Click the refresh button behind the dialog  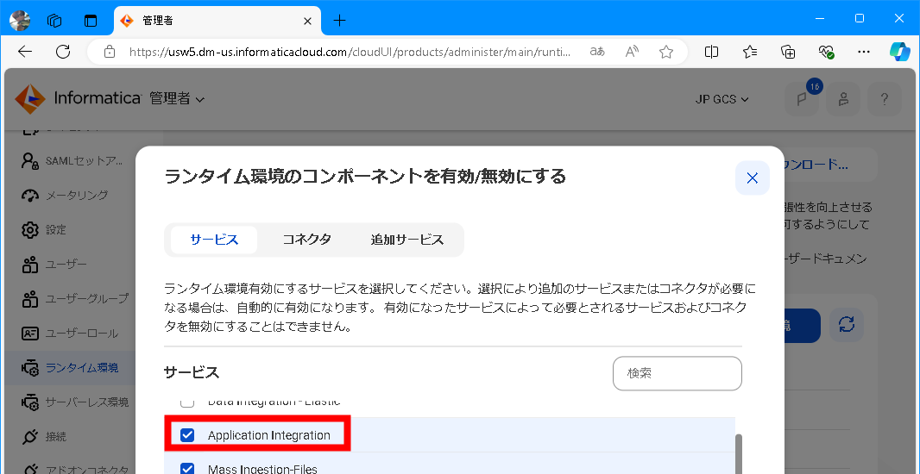pos(846,325)
